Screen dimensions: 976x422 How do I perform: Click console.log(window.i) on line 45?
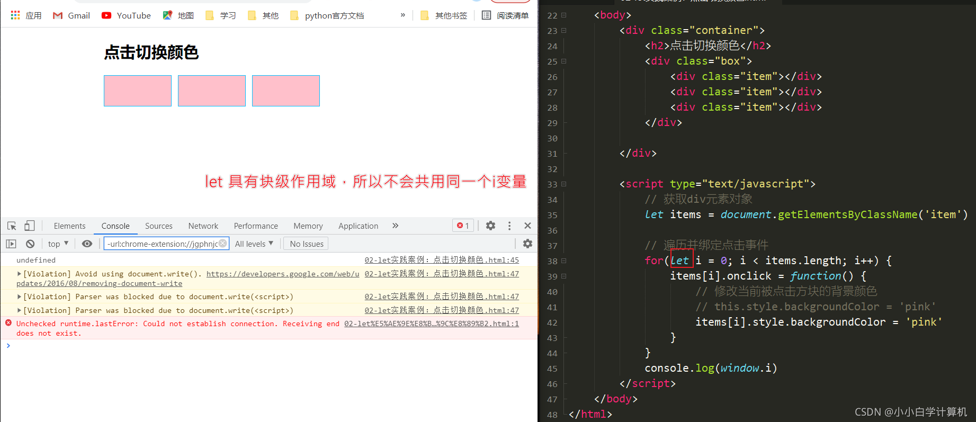[711, 368]
